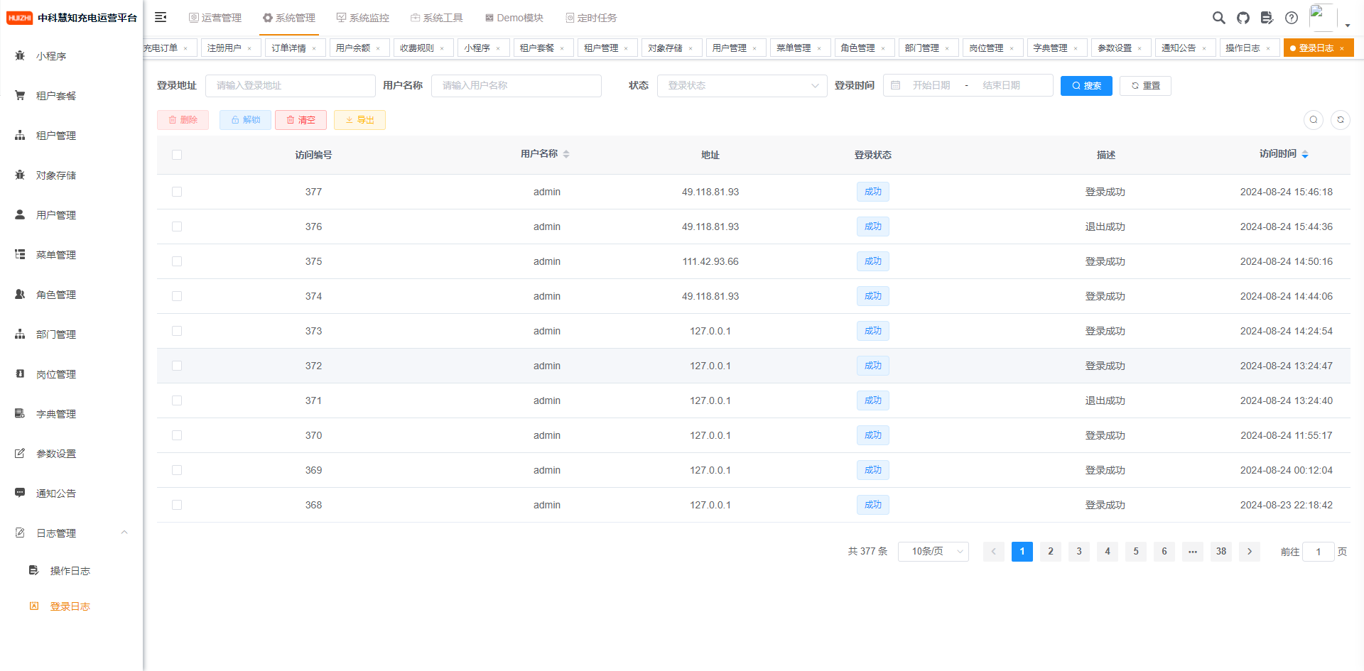Open the document icon in header
1364x671 pixels.
coord(1267,18)
